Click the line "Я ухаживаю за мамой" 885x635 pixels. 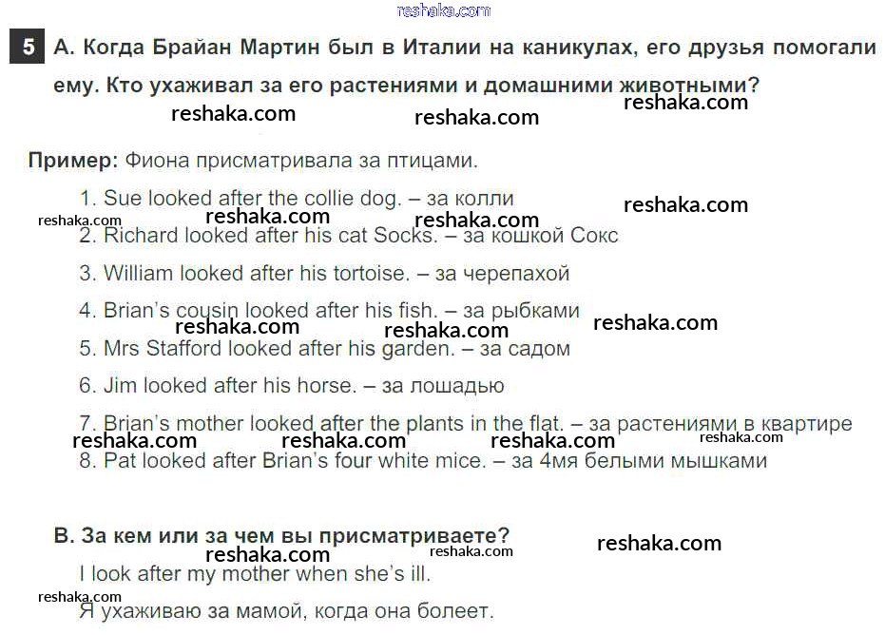286,611
